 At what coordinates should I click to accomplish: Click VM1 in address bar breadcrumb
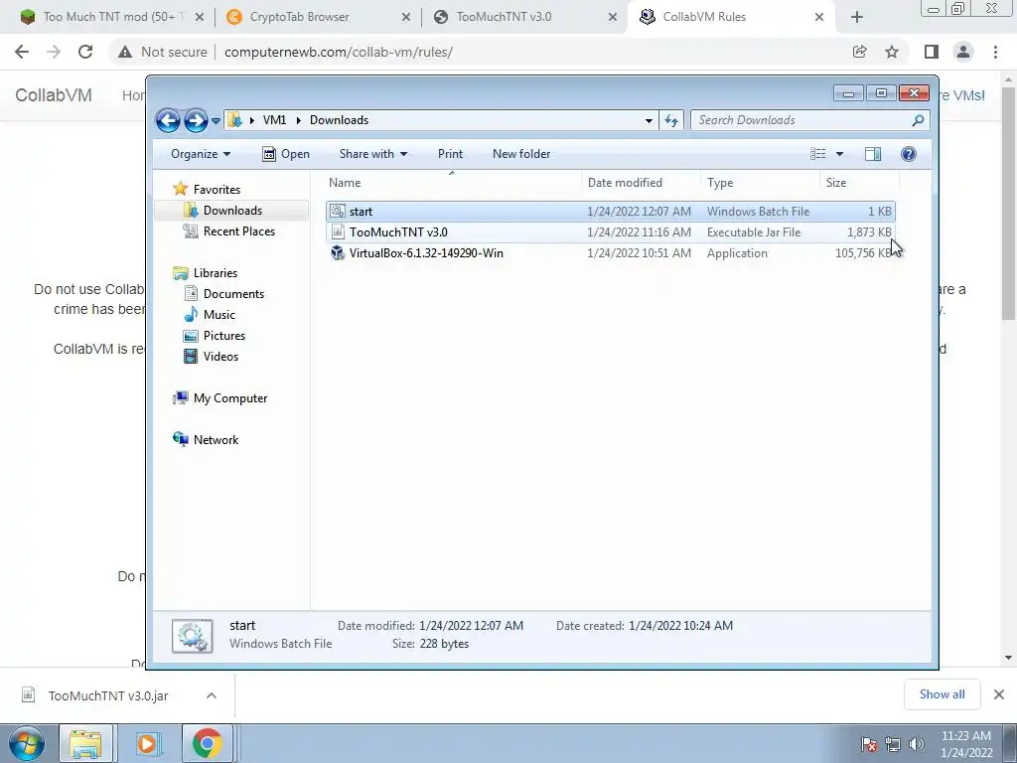pyautogui.click(x=274, y=120)
